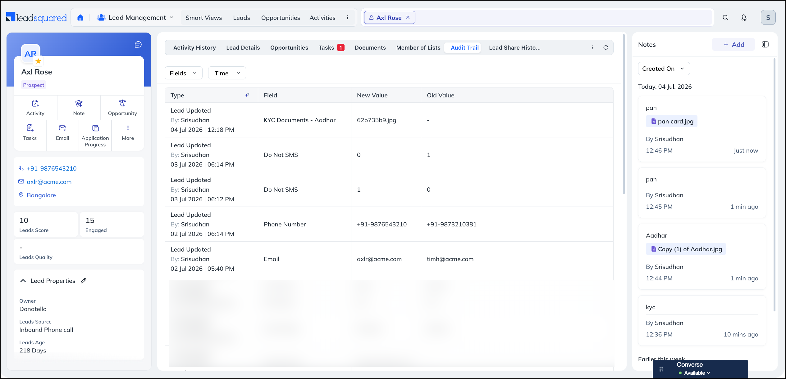Close the Axl Rose tab
786x379 pixels.
coord(408,18)
